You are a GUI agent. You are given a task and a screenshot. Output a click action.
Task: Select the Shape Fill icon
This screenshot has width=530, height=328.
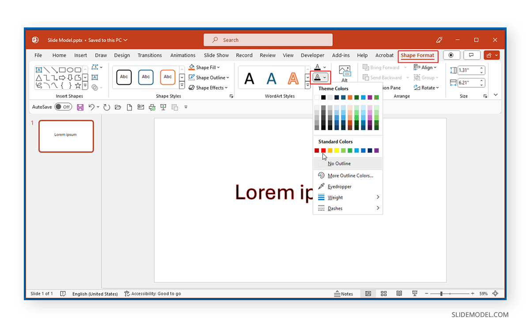click(193, 67)
